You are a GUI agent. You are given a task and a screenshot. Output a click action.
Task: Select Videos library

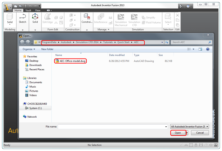[31, 95]
